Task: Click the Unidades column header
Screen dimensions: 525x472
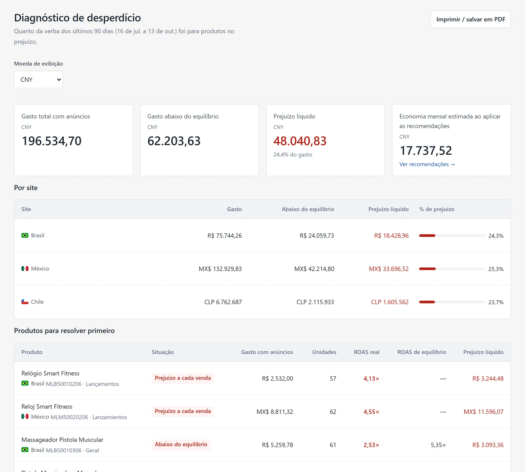Action: pyautogui.click(x=324, y=352)
